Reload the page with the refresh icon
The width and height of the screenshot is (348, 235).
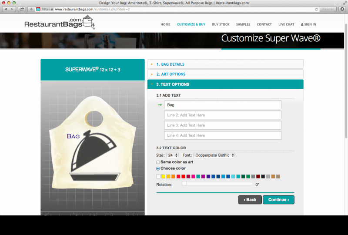(x=316, y=9)
